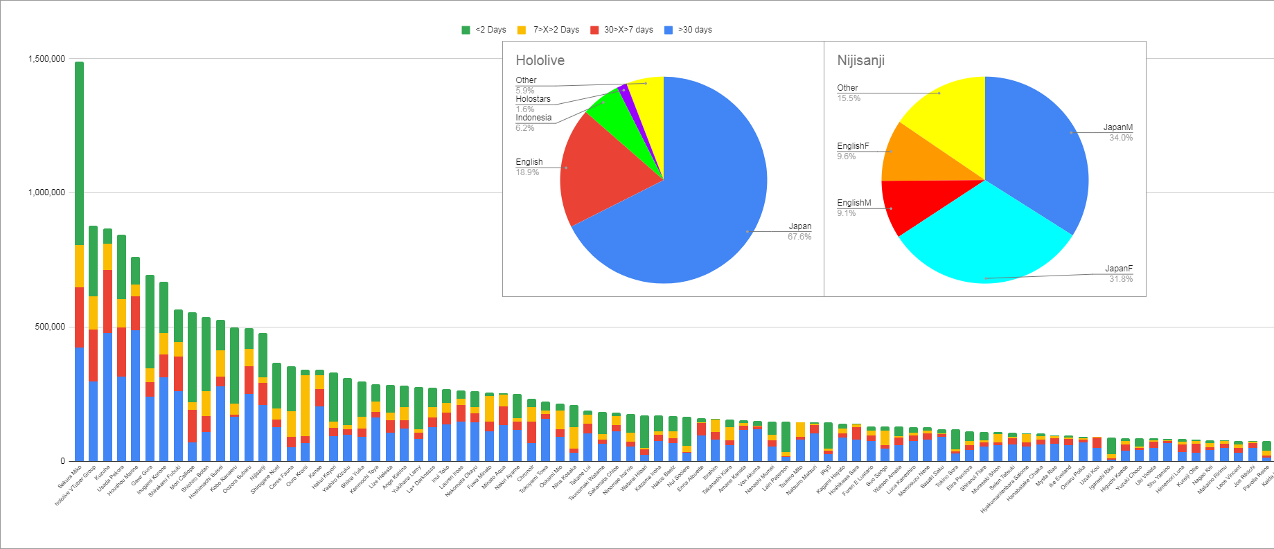Click the 'Ceres Fauna' x-axis label
1274x549 pixels.
281,477
